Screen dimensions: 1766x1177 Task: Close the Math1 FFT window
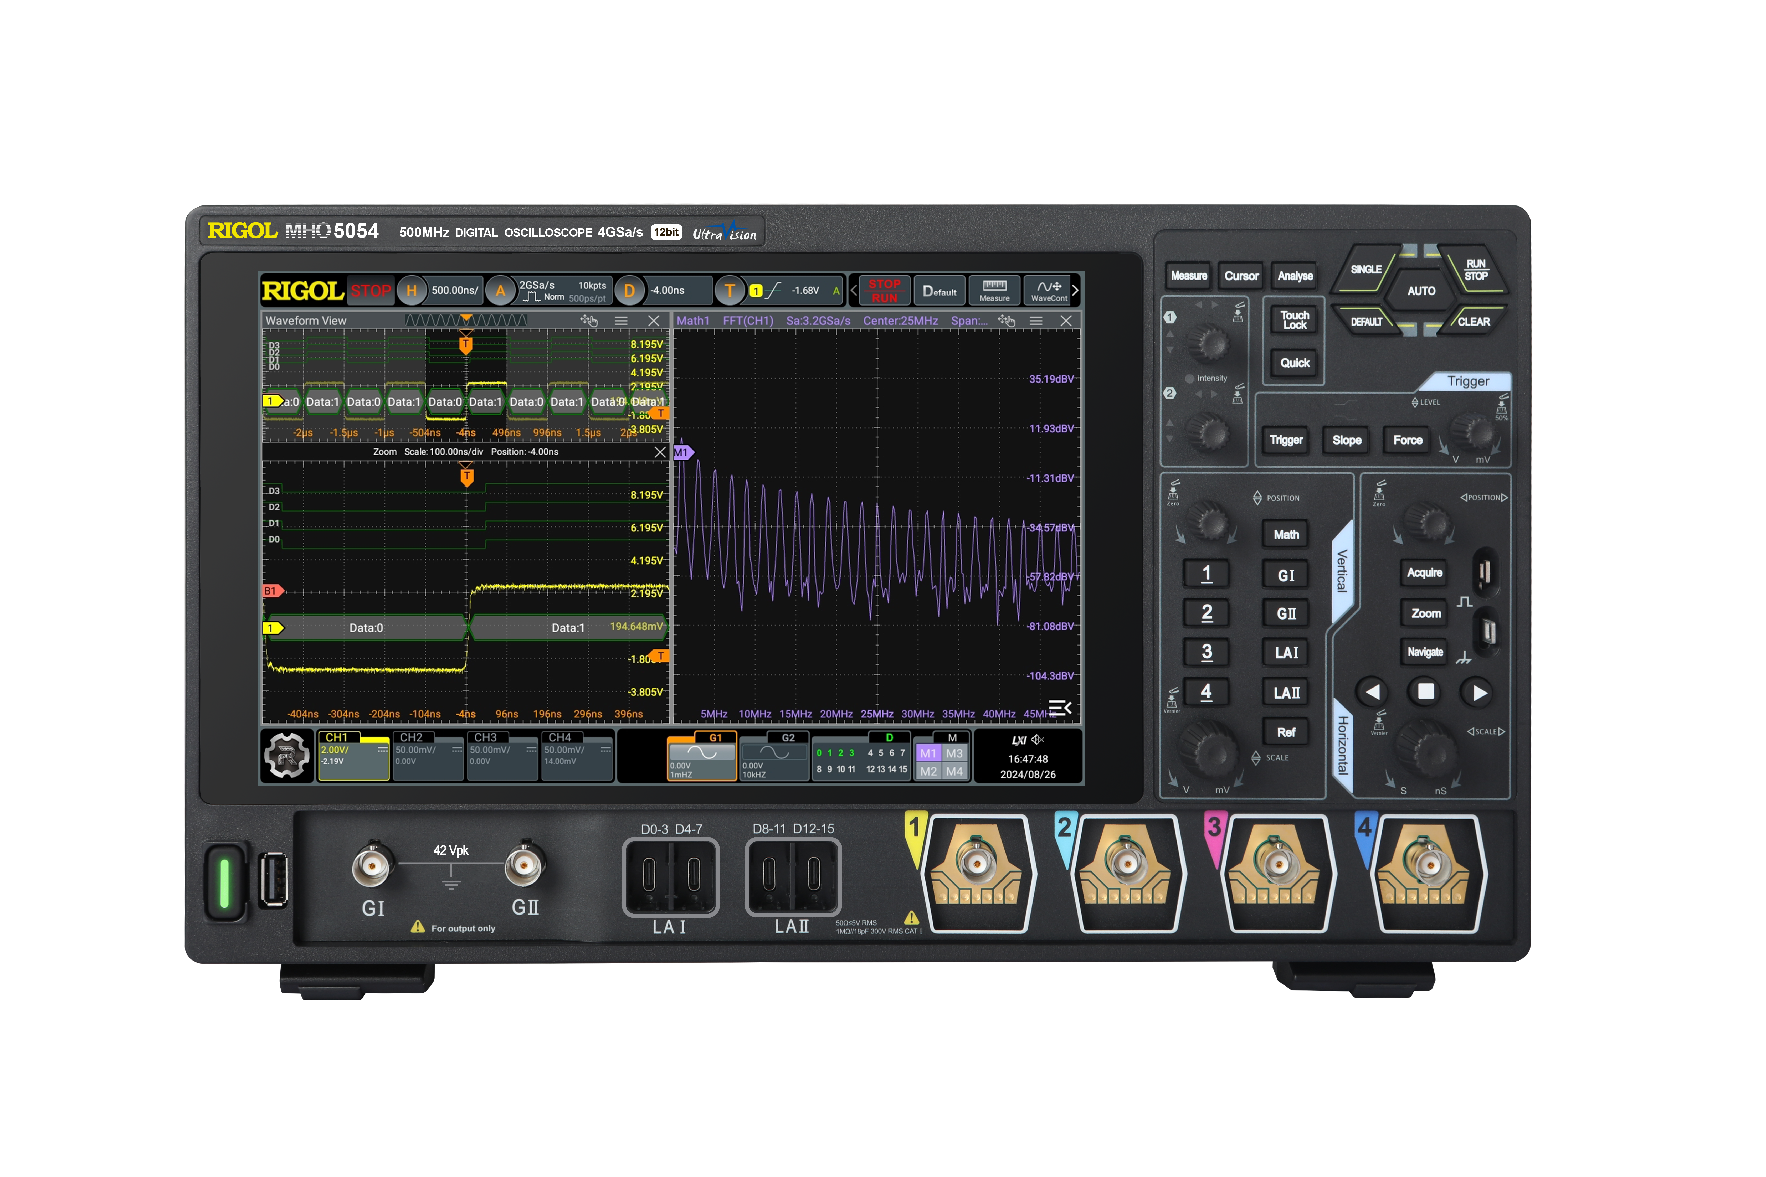(1066, 321)
